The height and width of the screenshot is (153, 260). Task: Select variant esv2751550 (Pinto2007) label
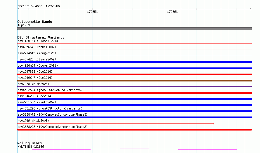[x=37, y=102]
